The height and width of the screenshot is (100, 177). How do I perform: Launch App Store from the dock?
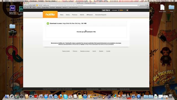[x=46, y=96]
